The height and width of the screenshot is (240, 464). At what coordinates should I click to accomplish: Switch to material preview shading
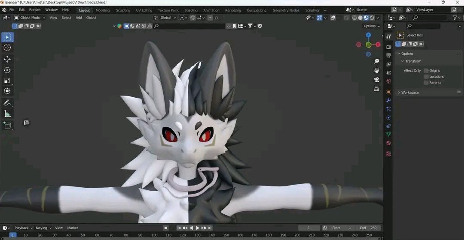(x=366, y=18)
